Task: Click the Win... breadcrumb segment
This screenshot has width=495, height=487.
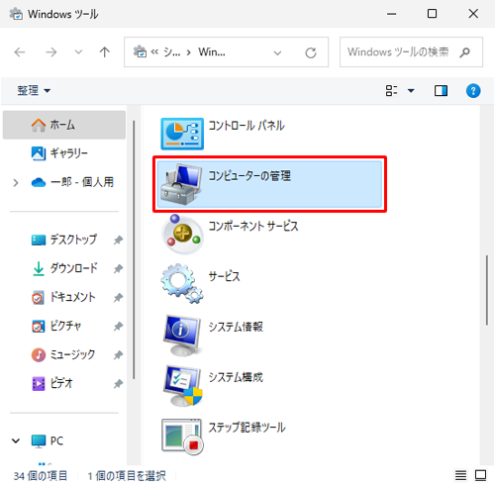Action: (x=212, y=52)
